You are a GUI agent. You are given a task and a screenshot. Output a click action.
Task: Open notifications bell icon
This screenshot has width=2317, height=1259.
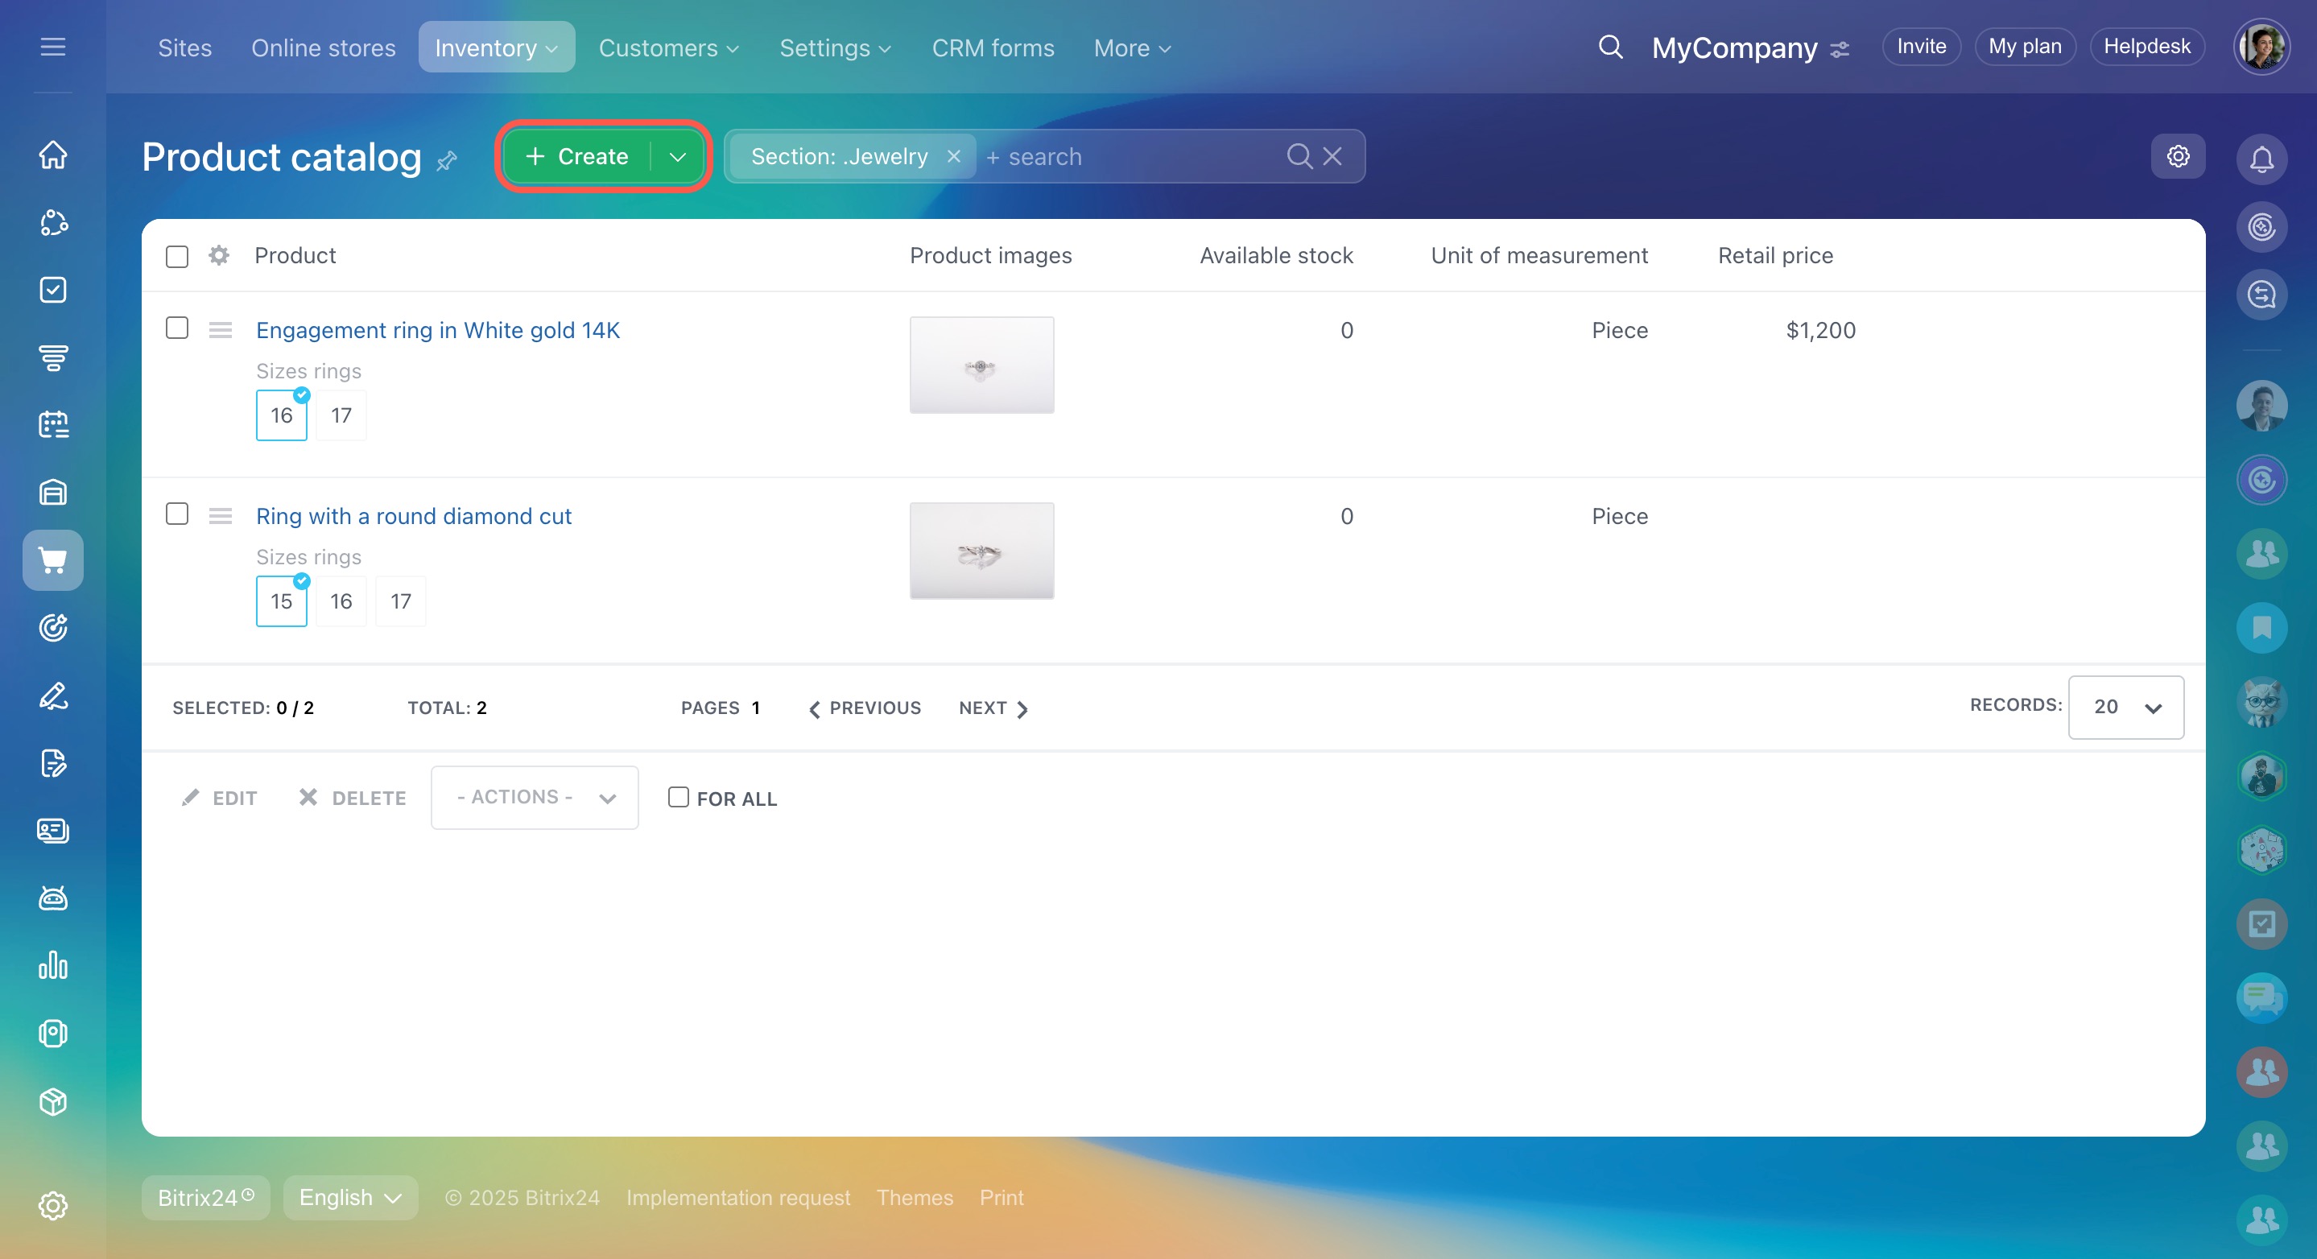2261,159
